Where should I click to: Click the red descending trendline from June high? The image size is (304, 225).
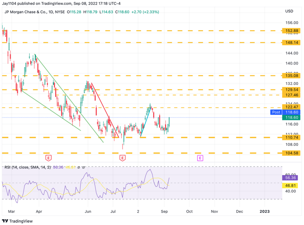105,110
